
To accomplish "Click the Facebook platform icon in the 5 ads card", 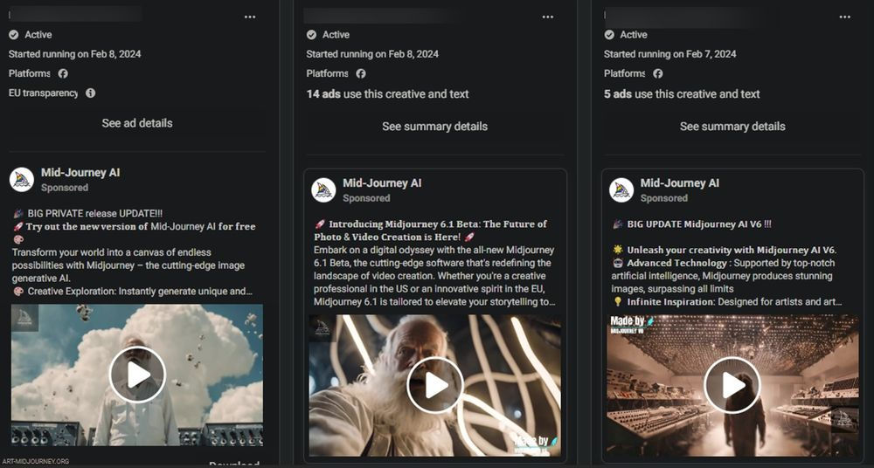I will pos(657,74).
